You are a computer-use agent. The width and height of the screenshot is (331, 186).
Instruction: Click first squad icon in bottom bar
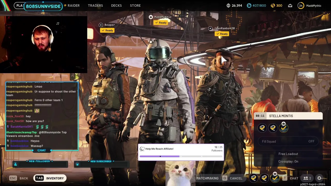(253, 178)
